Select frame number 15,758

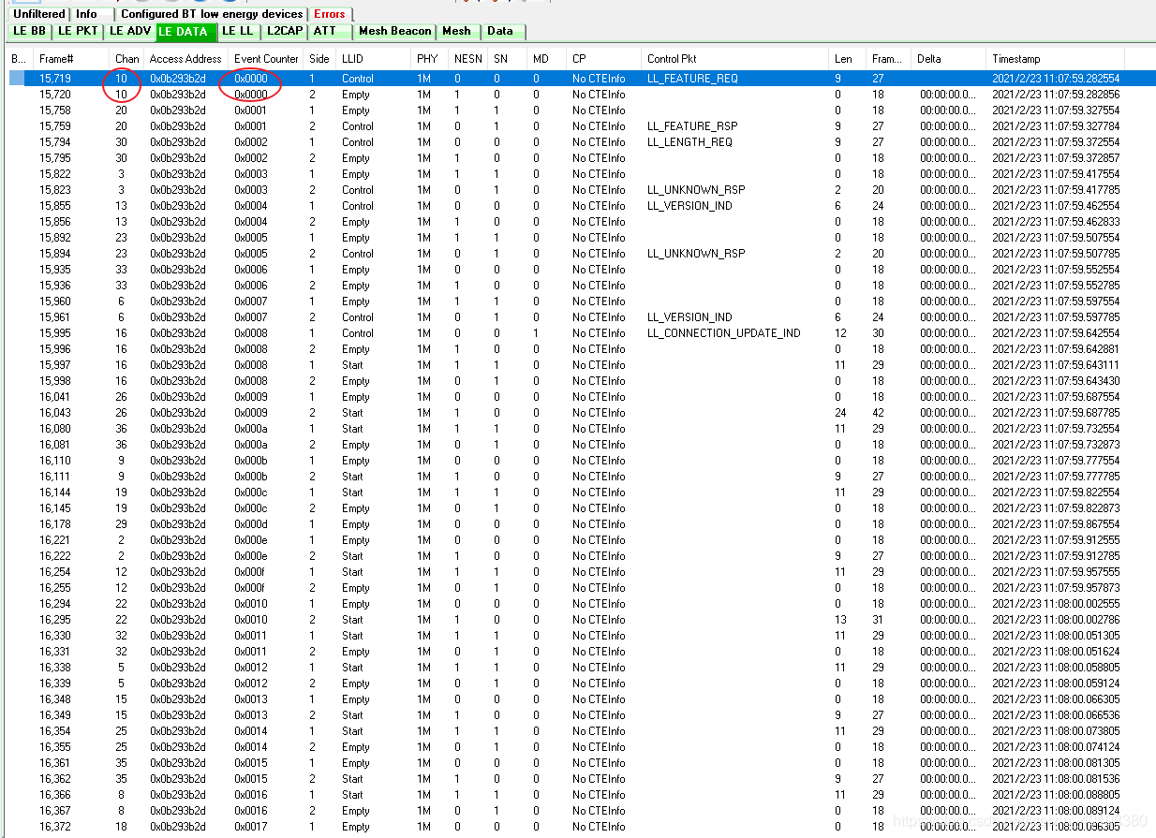click(54, 110)
